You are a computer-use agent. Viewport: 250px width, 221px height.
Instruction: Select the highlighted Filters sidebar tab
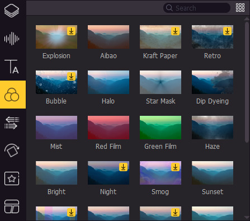tap(13, 95)
